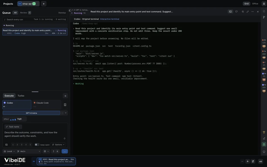Open the AD user avatar

(261, 161)
